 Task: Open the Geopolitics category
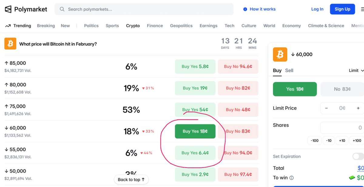181,26
